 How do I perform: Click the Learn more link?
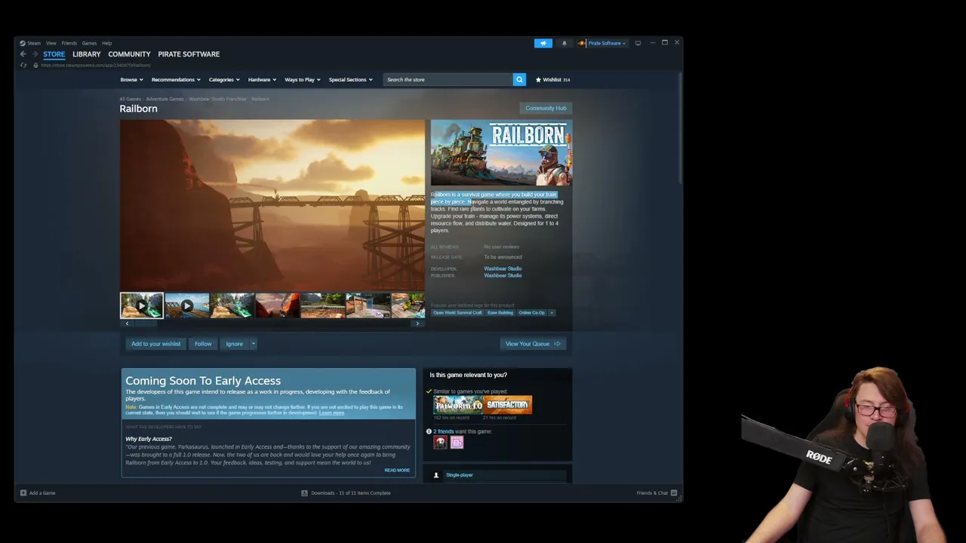click(x=331, y=413)
